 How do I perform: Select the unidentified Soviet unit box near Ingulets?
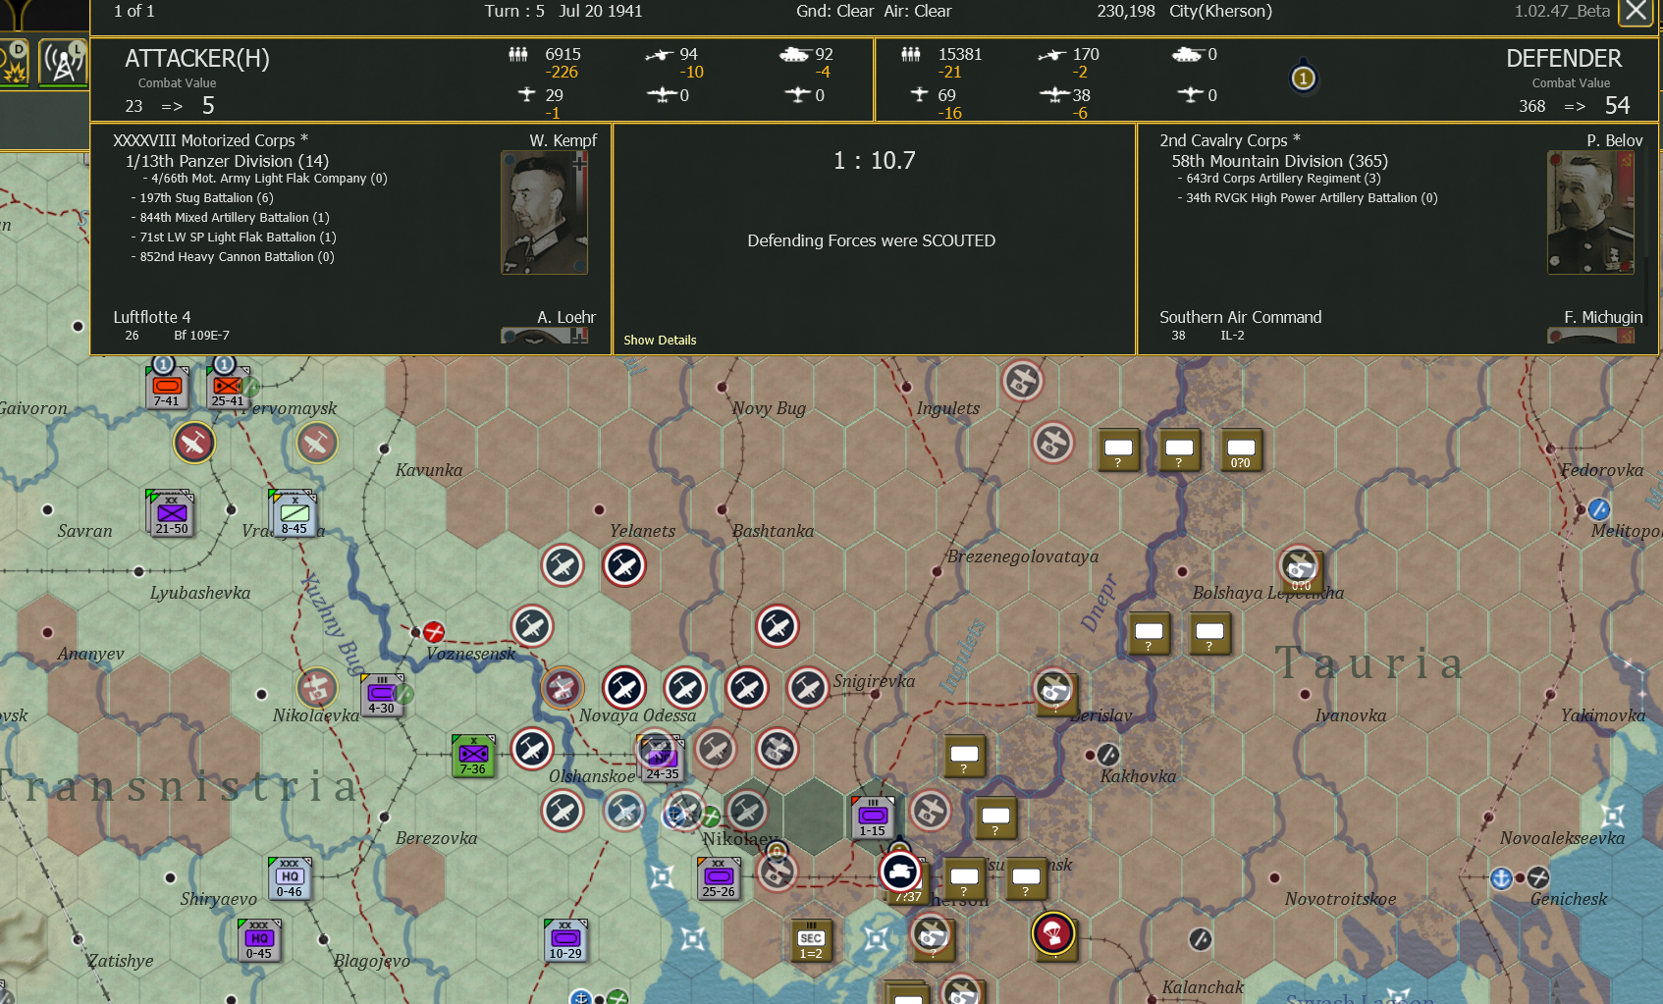1118,451
